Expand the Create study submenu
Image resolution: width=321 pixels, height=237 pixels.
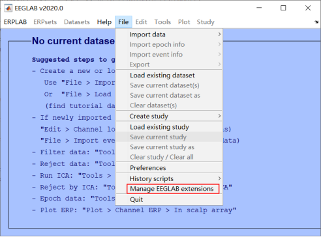[169, 116]
